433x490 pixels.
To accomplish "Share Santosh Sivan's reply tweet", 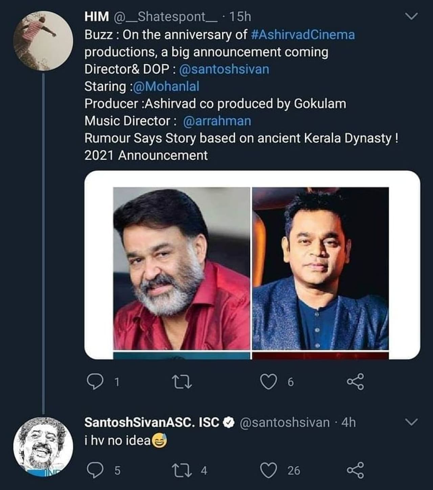I will (356, 470).
